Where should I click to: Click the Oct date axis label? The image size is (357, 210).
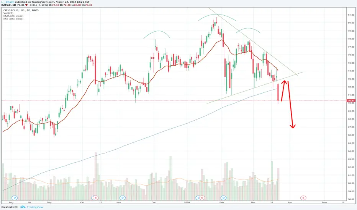click(82, 202)
